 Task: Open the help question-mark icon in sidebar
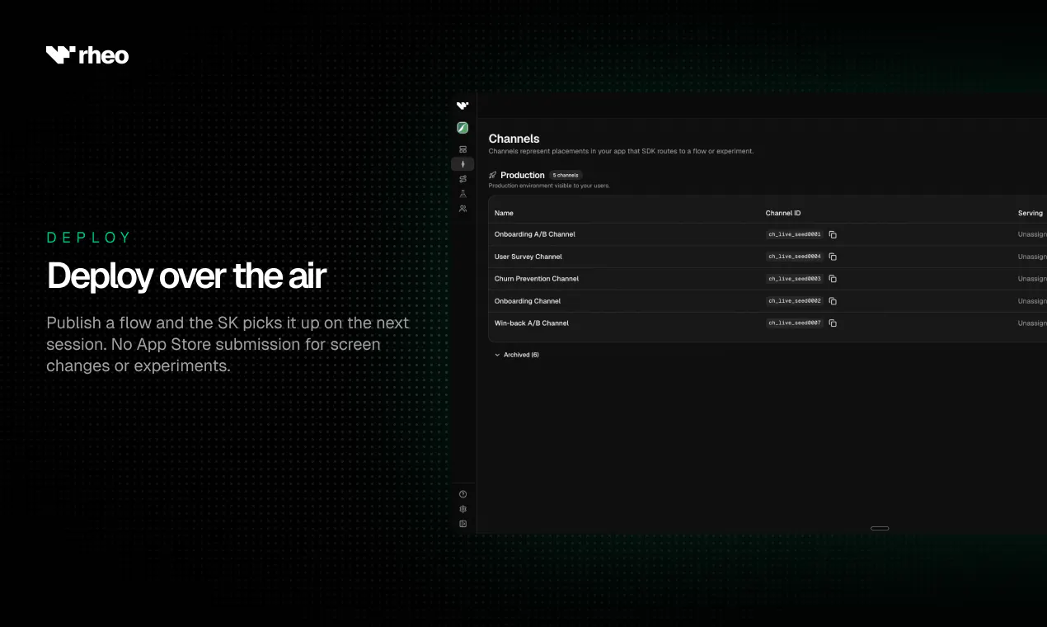[462, 494]
